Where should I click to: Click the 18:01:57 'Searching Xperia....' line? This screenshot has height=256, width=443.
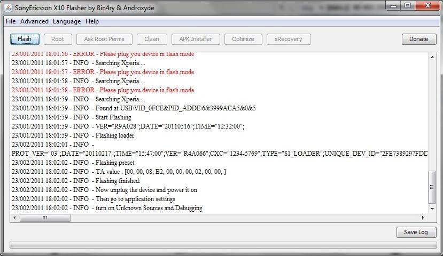click(79, 63)
